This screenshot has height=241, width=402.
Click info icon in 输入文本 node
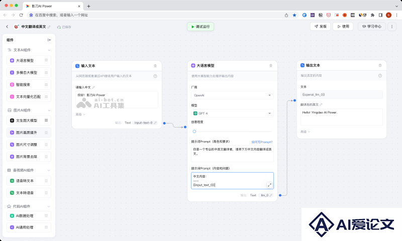tap(155, 76)
